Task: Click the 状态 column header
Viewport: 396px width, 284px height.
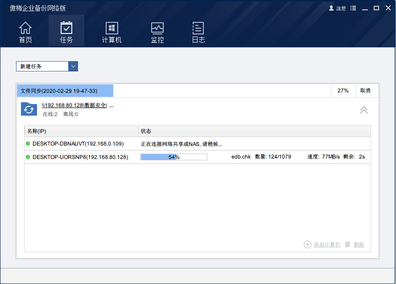Action: [146, 131]
